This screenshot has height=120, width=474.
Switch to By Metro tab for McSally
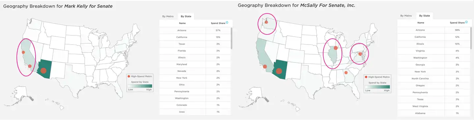tap(406, 15)
